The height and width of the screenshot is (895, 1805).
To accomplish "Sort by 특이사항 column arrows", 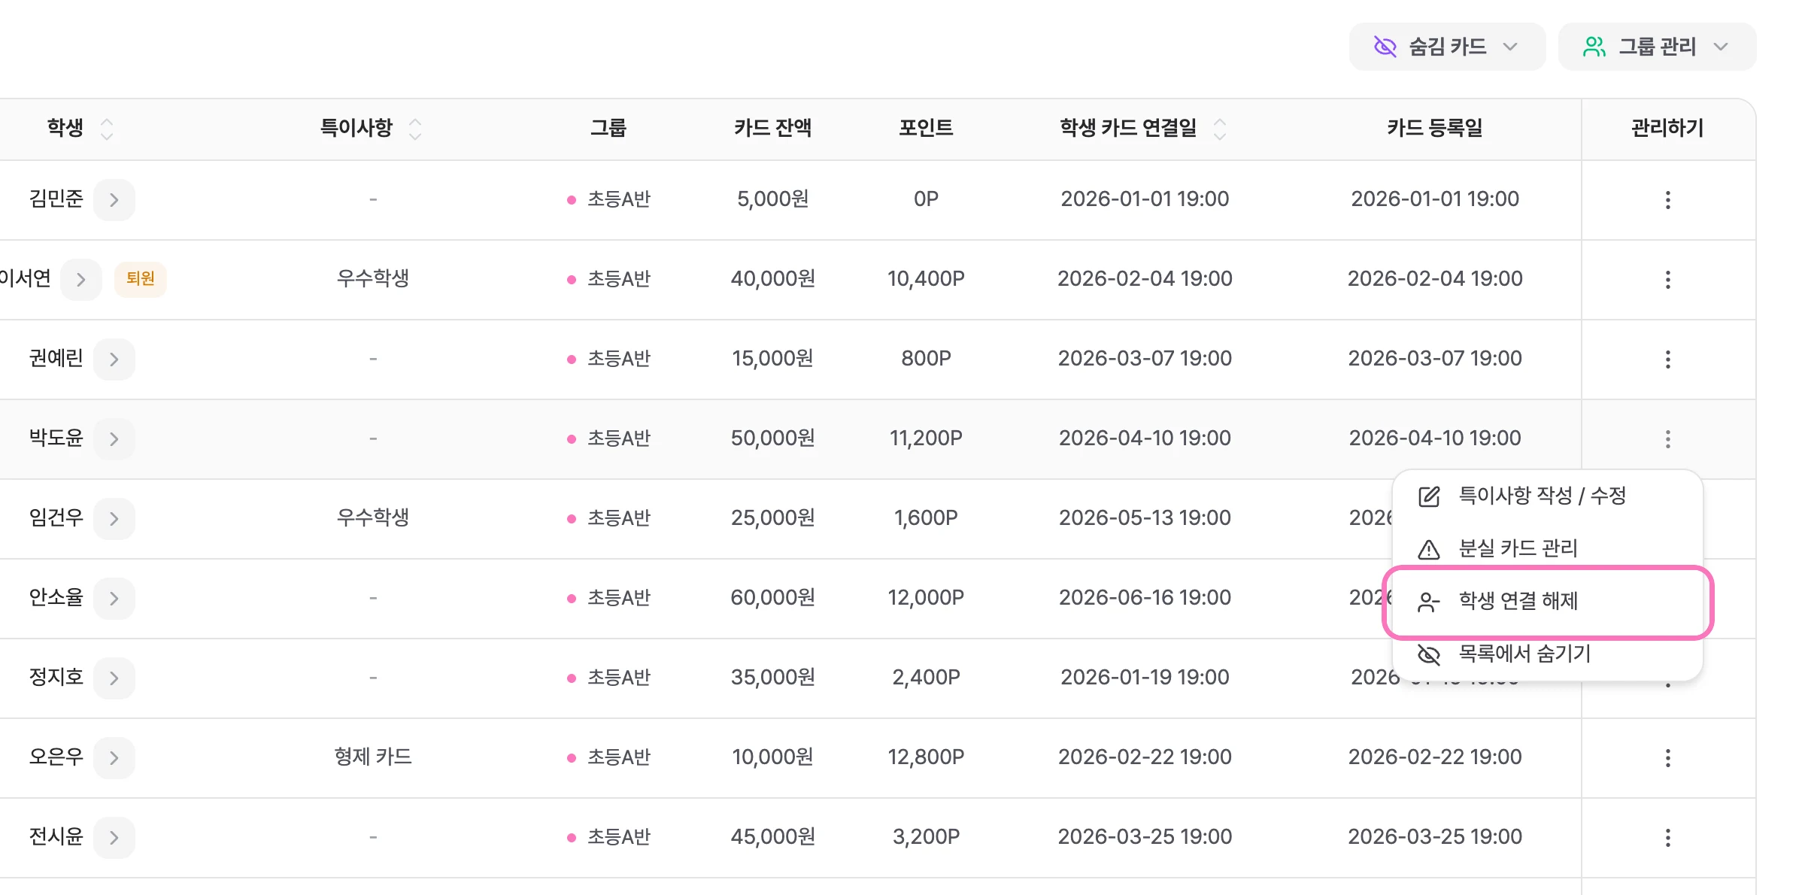I will pyautogui.click(x=415, y=129).
